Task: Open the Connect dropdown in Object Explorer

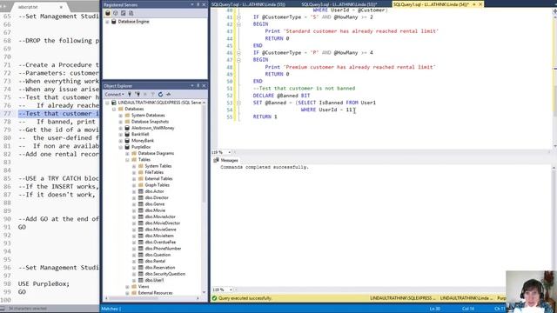Action: tap(114, 95)
